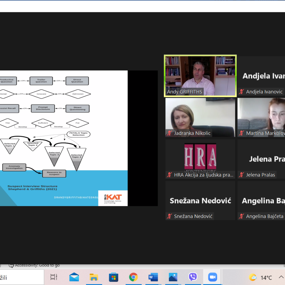The image size is (285, 285).
Task: Click the muted mic icon for Snežana Nedović
Action: coord(169,216)
